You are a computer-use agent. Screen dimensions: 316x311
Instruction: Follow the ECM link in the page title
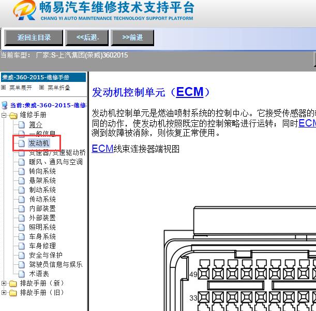[190, 92]
